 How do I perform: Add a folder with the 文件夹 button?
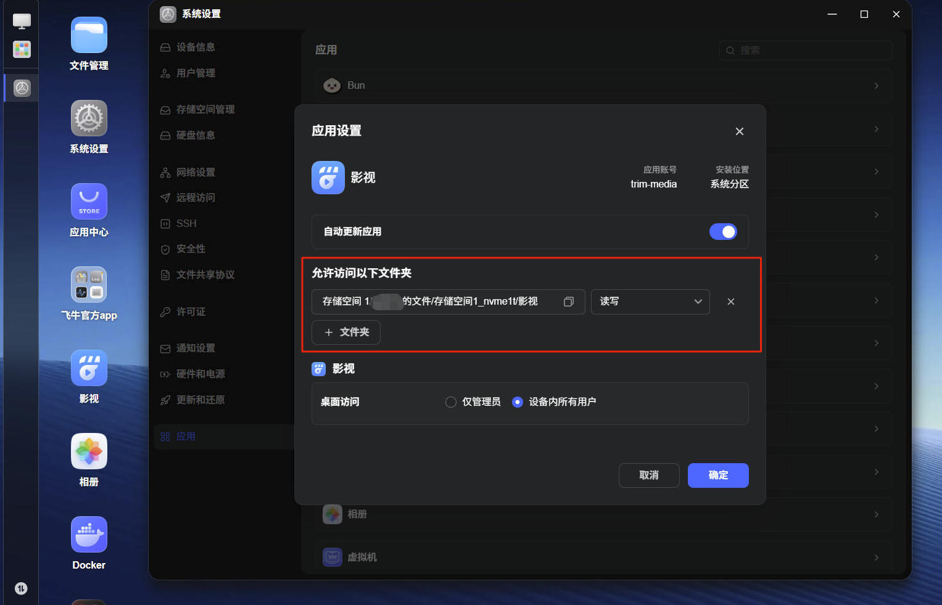coord(346,332)
